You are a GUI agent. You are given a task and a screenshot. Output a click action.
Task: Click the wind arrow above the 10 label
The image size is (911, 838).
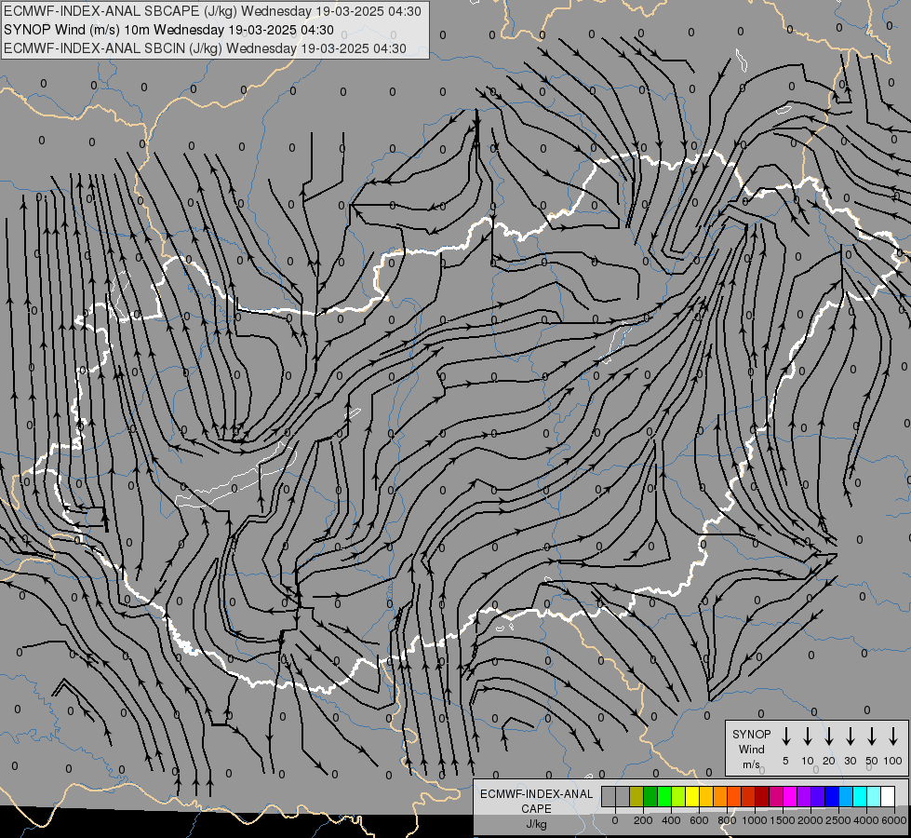tap(808, 737)
